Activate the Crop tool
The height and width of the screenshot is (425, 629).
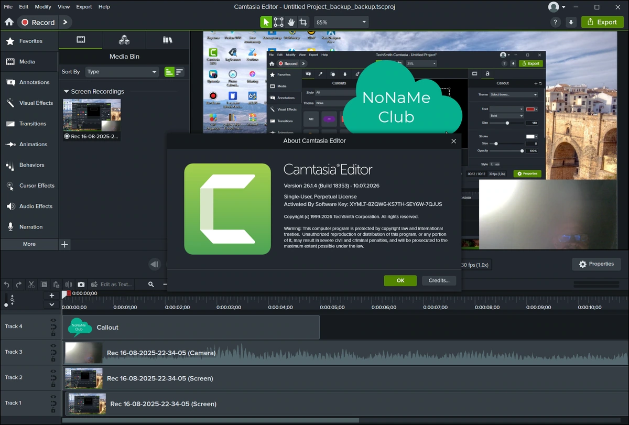303,22
